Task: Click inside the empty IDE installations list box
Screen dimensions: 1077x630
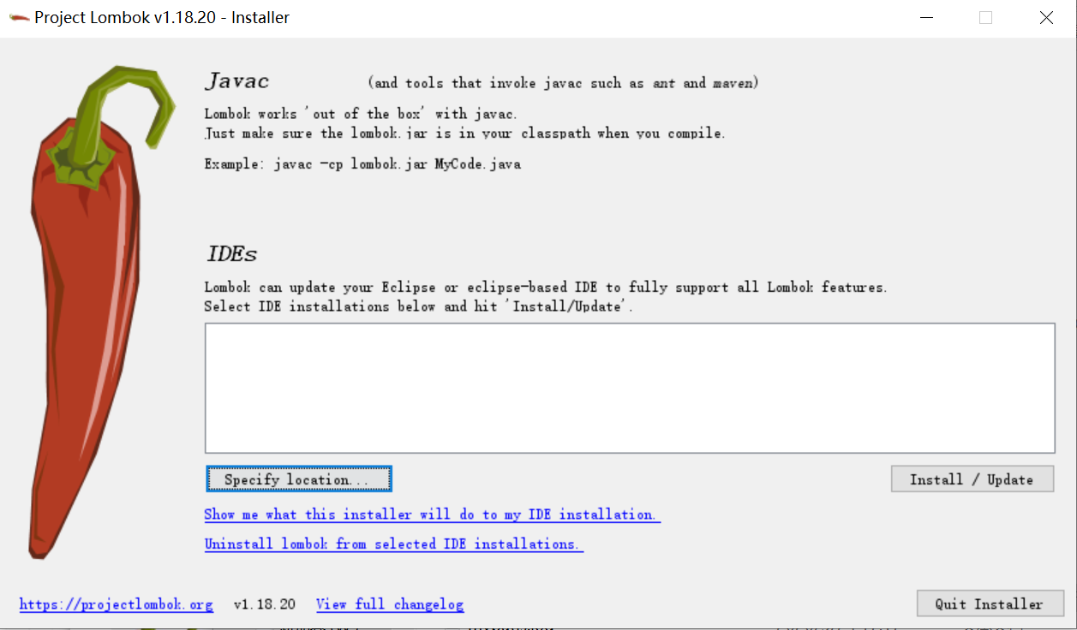Action: coord(630,388)
